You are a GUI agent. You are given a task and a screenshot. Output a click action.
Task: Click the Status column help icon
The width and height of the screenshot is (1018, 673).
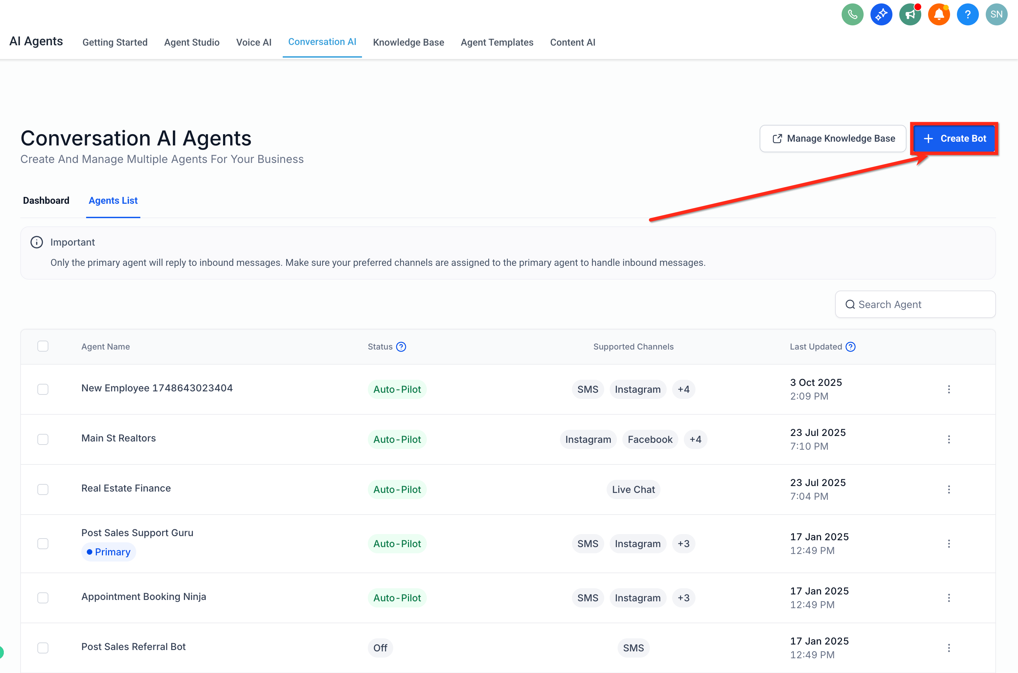click(401, 347)
